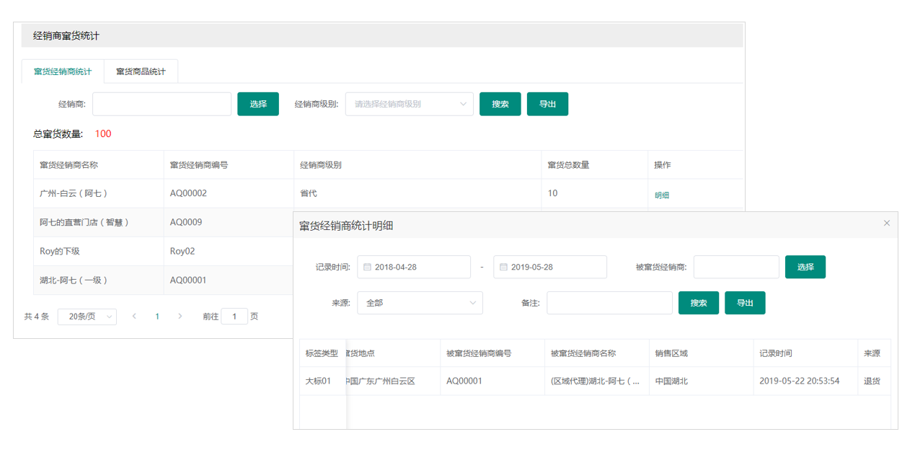Click 导出 button in the main panel

(x=547, y=104)
